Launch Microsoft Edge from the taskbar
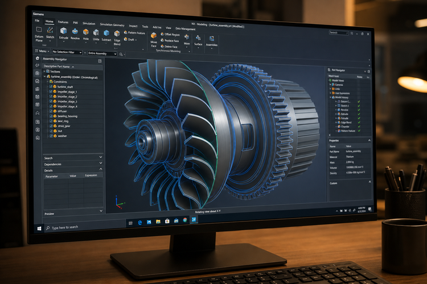This screenshot has width=427, height=284. (x=139, y=223)
